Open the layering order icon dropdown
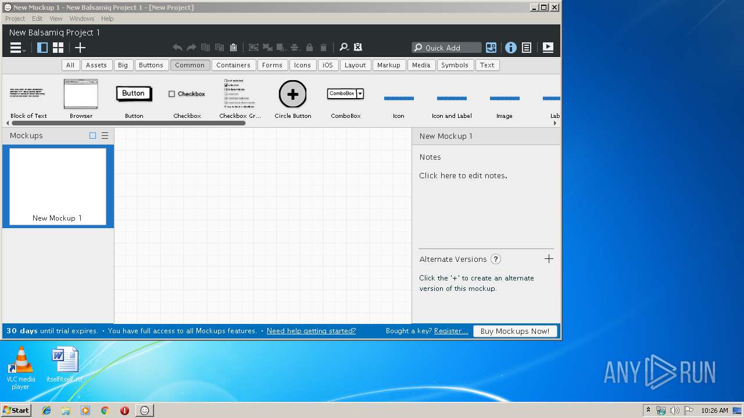This screenshot has height=418, width=744. (x=281, y=48)
